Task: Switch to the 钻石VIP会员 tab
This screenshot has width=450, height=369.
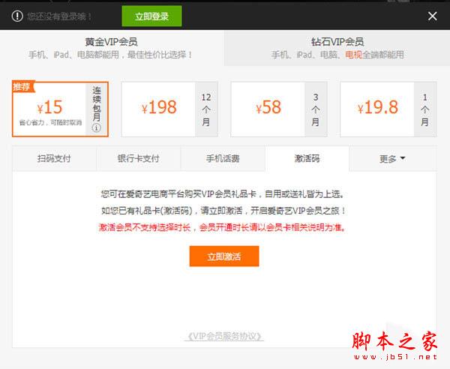Action: coord(337,48)
